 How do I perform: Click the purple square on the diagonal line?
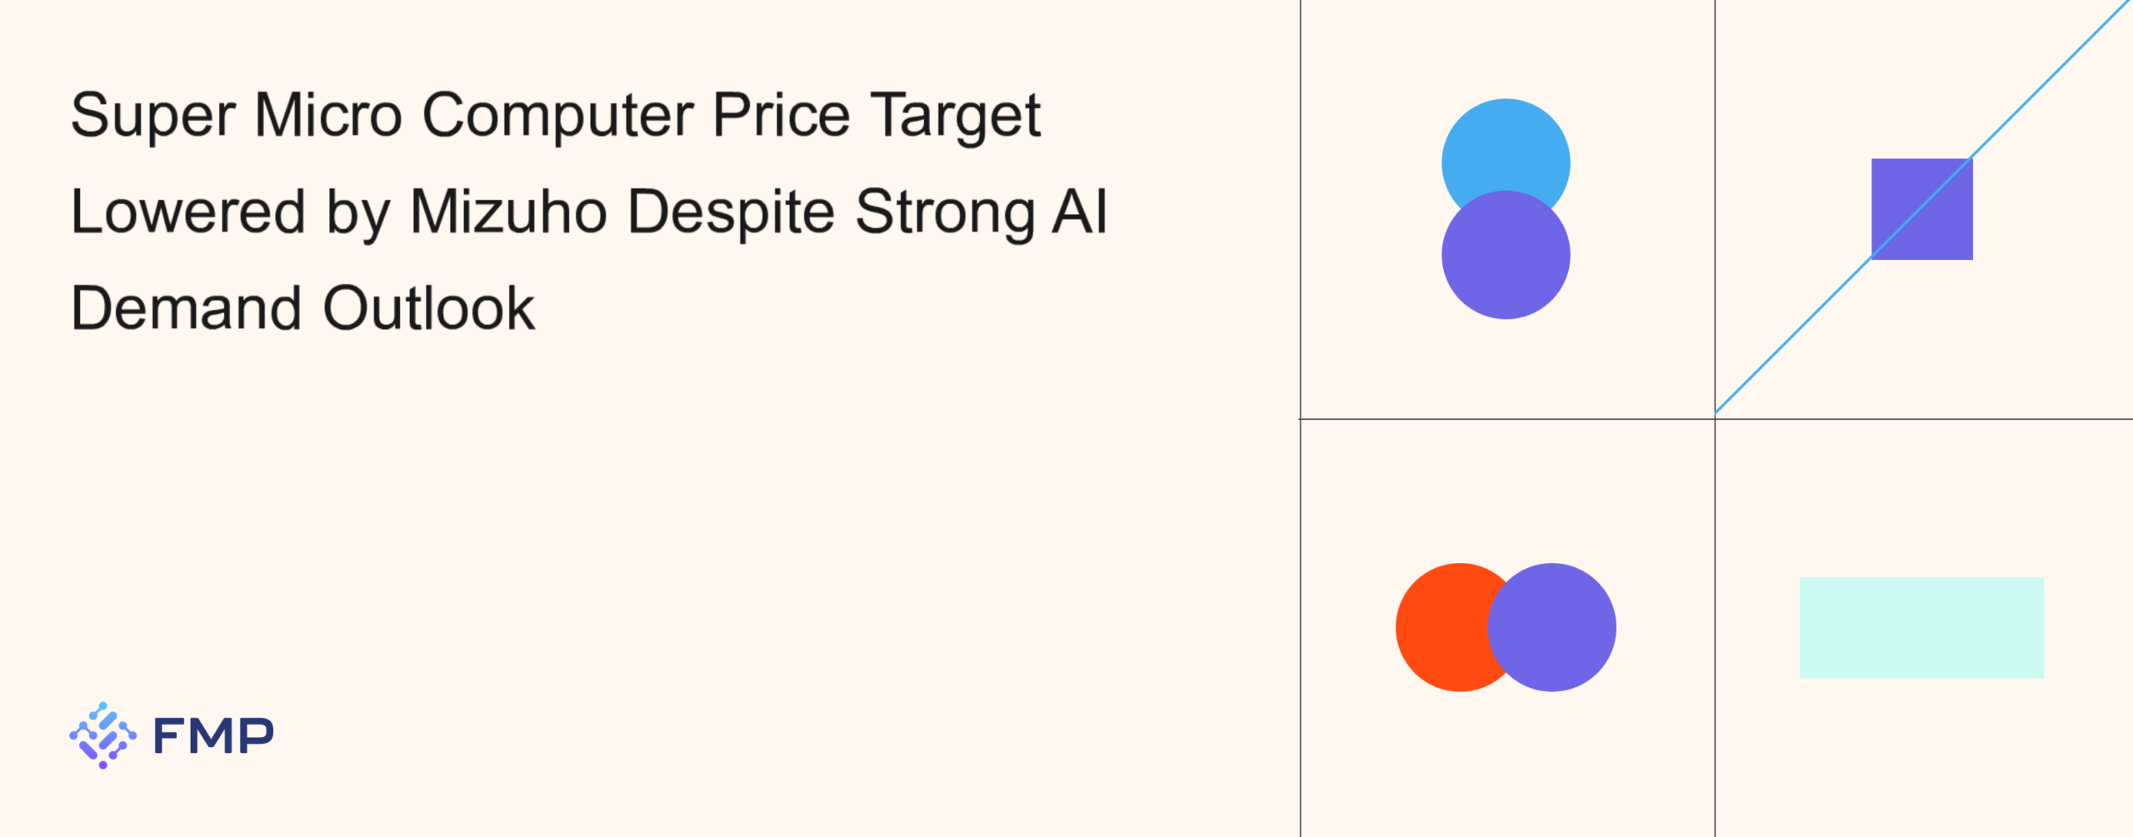(1921, 209)
